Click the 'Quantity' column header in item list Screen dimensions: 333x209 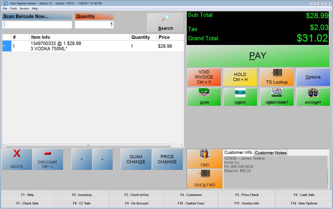tap(143, 37)
